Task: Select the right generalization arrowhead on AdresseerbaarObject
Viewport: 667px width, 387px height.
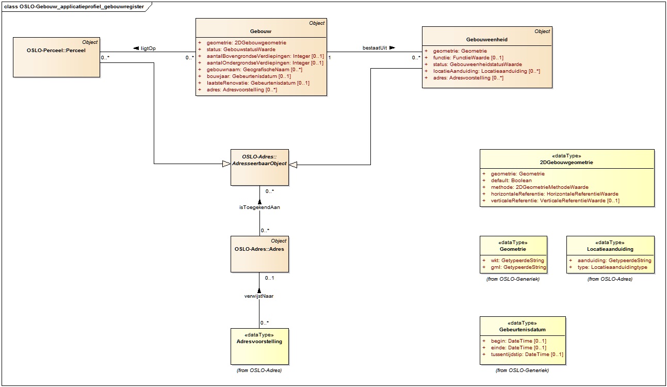Action: pos(294,165)
